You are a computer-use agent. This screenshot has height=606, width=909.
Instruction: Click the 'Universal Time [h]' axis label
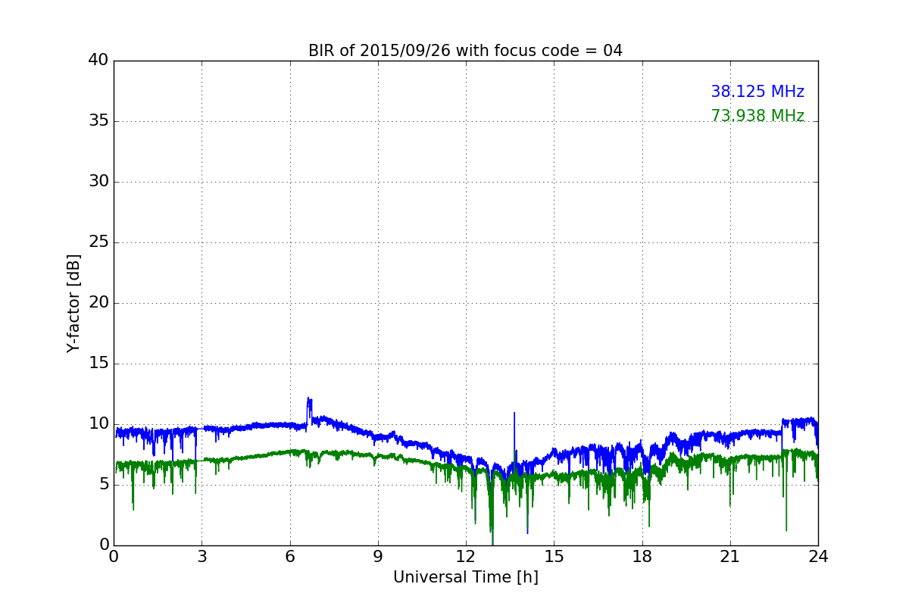(465, 577)
